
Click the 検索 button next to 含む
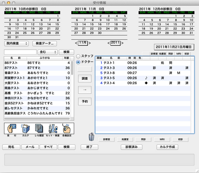[67, 52]
